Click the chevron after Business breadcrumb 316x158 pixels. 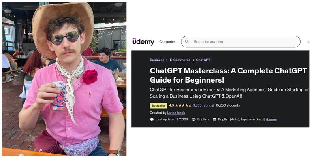pyautogui.click(x=167, y=60)
